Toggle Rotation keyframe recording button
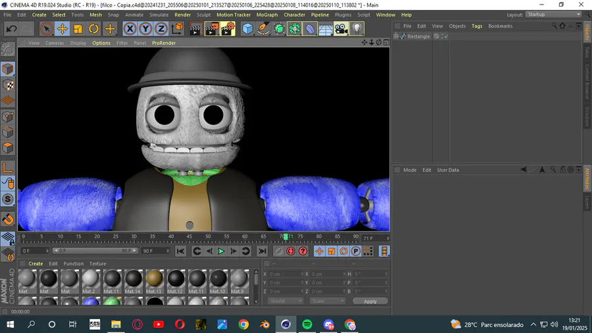Screen dimensions: 592x333 pyautogui.click(x=343, y=251)
